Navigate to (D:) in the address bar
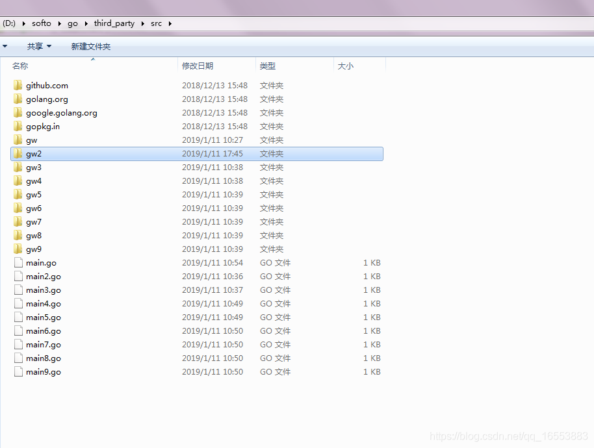The width and height of the screenshot is (594, 448). [x=9, y=23]
